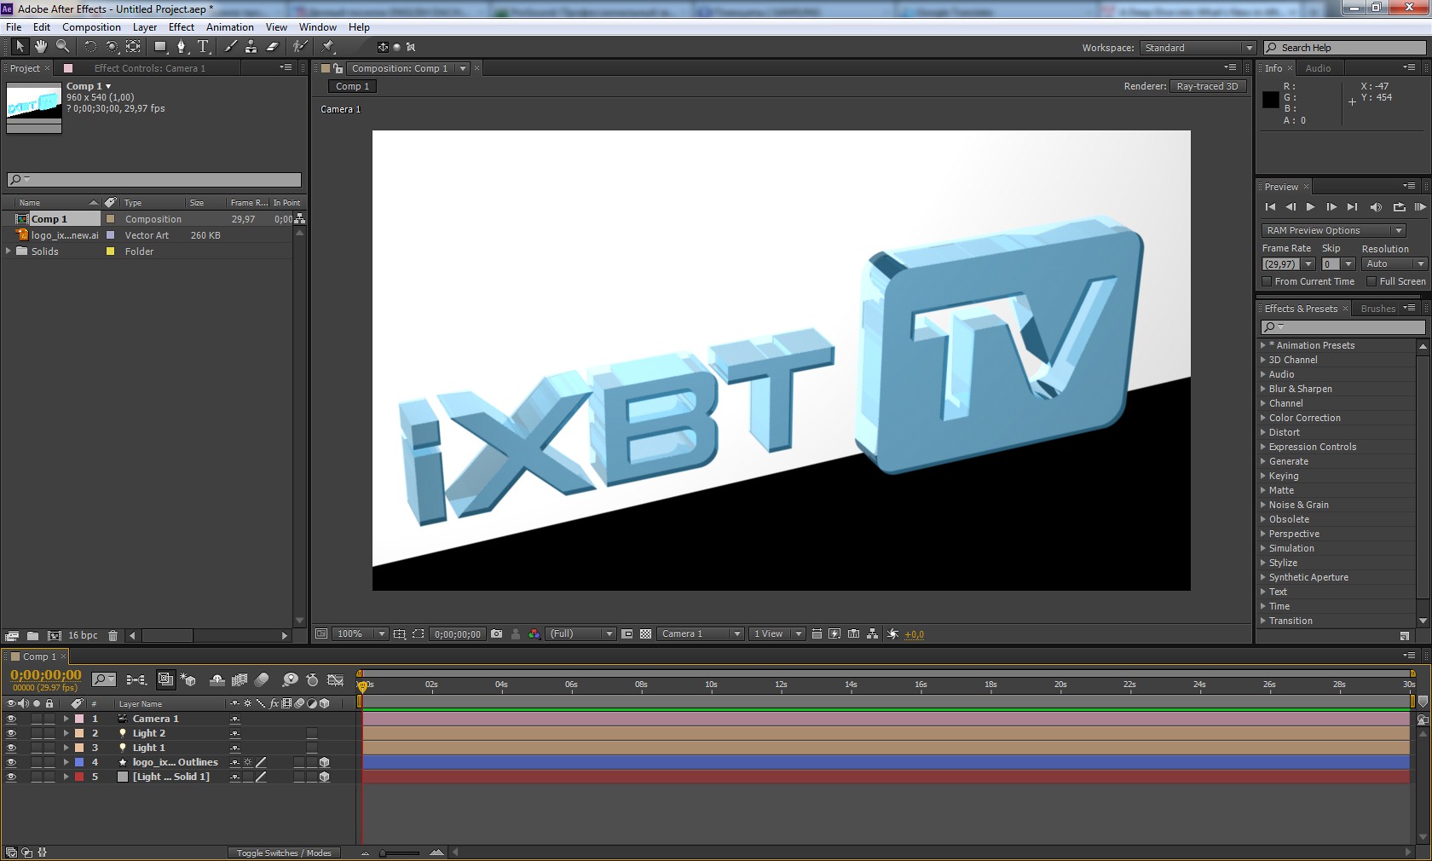The height and width of the screenshot is (861, 1432).
Task: Open the Graph Editor
Action: click(336, 679)
